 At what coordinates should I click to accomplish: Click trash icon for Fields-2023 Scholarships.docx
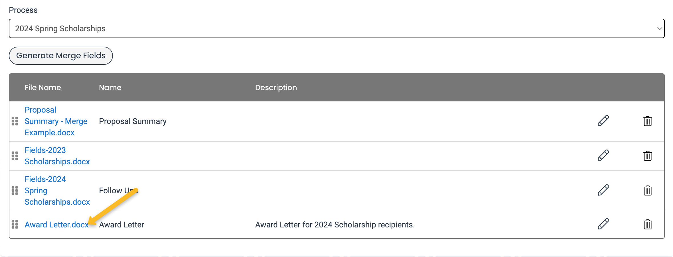(648, 156)
